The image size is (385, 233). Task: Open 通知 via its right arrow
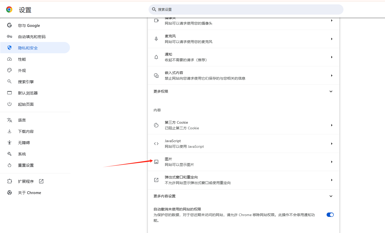(332, 57)
